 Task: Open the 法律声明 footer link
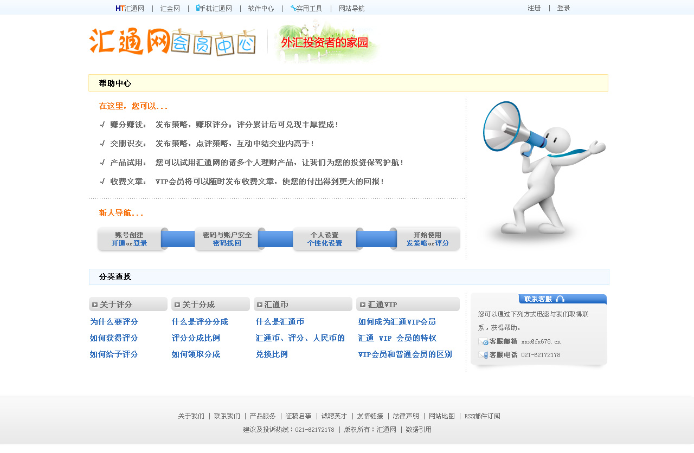406,416
